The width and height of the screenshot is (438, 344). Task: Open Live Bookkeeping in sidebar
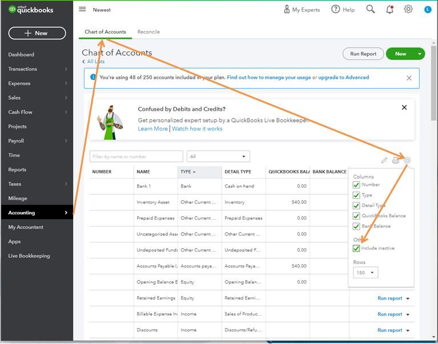(x=29, y=256)
